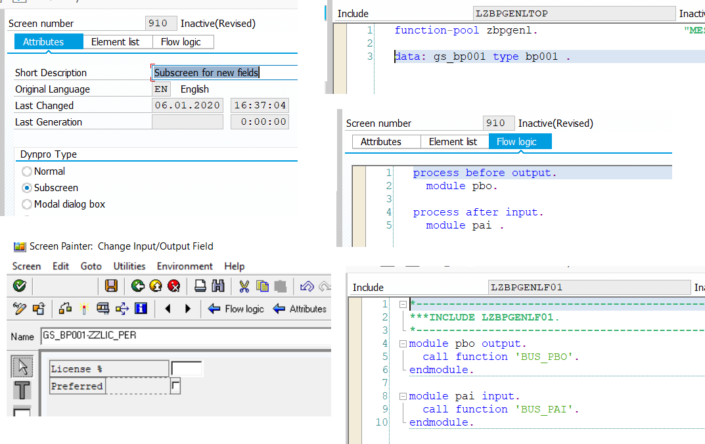Undo with the blue curved arrow icon
The image size is (705, 444).
307,286
